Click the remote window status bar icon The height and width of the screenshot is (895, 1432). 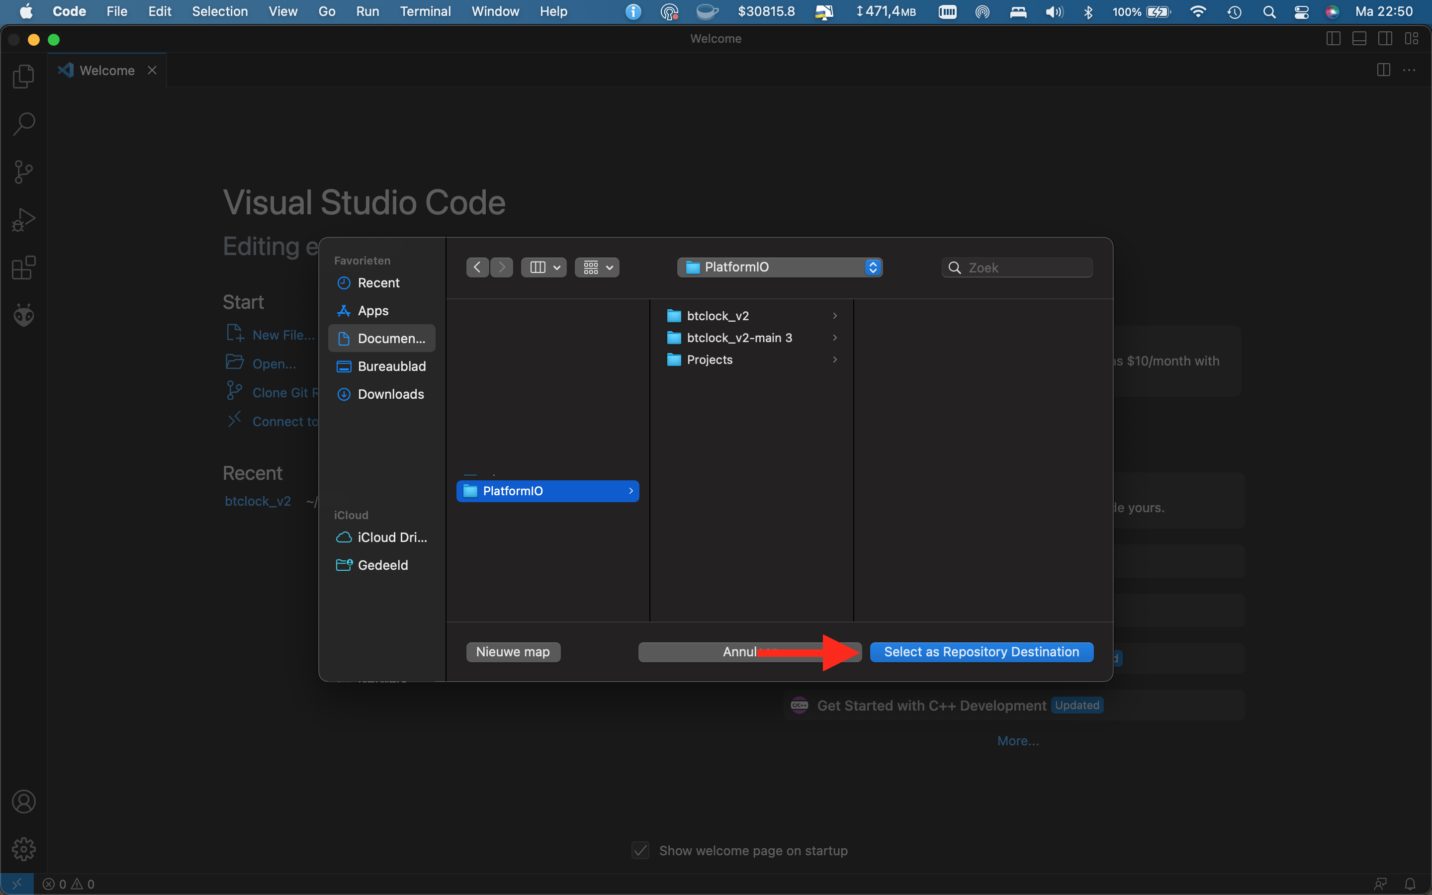pyautogui.click(x=16, y=884)
